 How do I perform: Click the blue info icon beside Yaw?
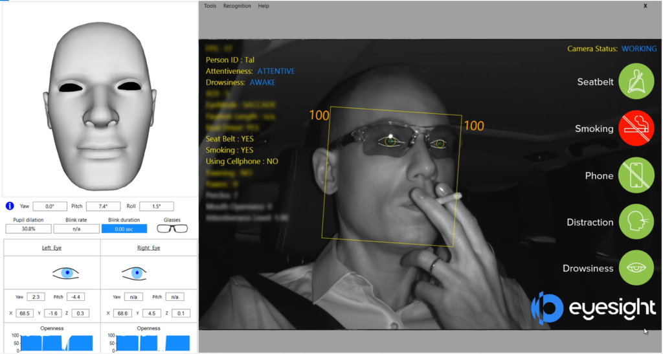click(x=10, y=206)
